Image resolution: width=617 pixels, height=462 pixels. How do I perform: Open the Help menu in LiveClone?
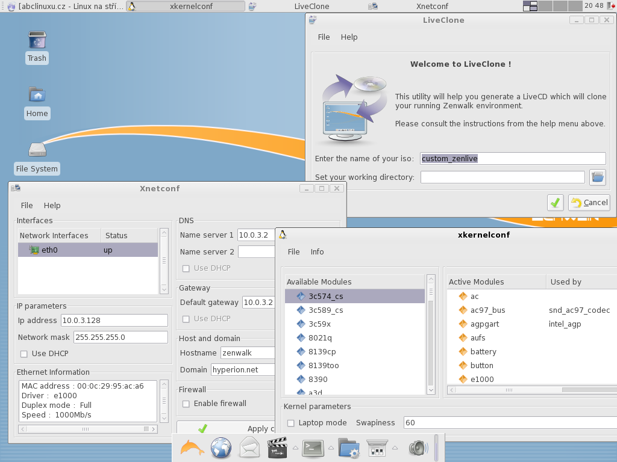tap(349, 37)
